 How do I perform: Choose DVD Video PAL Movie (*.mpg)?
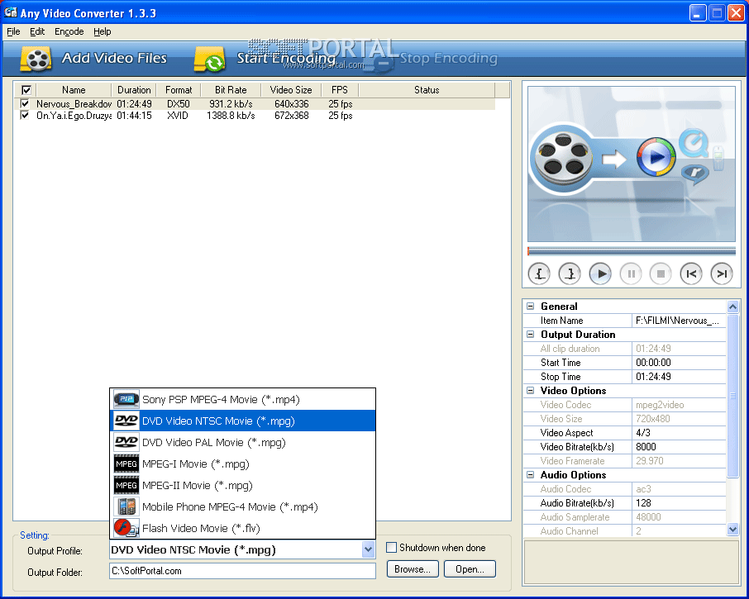243,442
